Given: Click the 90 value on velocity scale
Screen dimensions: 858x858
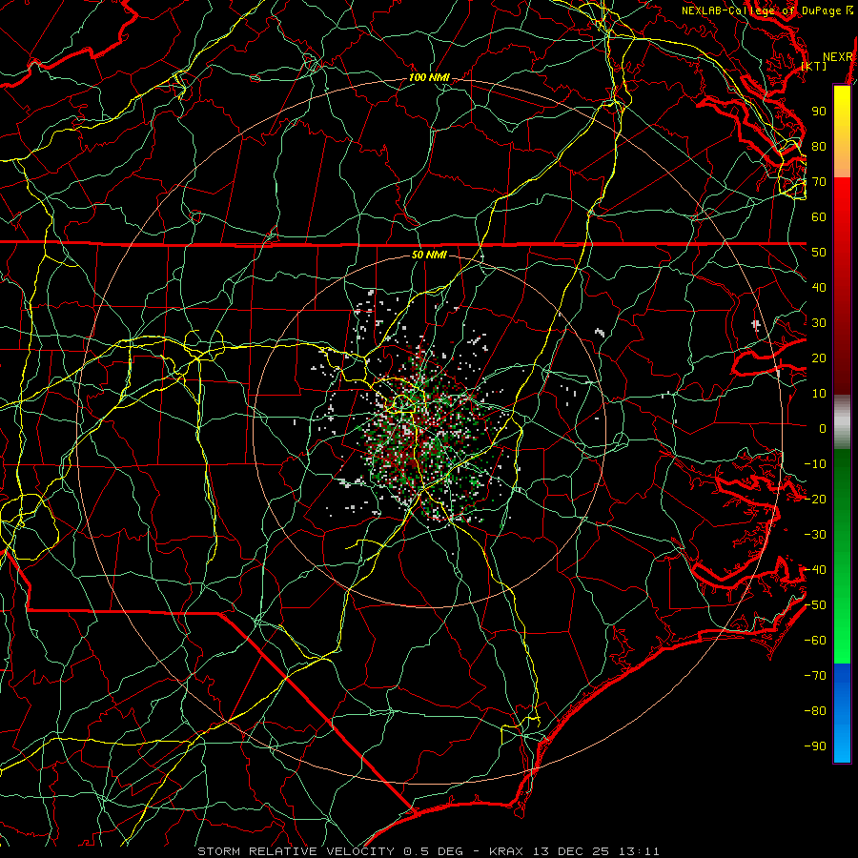Looking at the screenshot, I should [x=819, y=112].
